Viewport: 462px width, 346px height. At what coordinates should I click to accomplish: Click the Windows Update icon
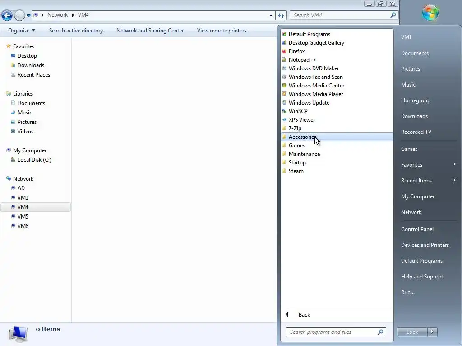(x=284, y=102)
